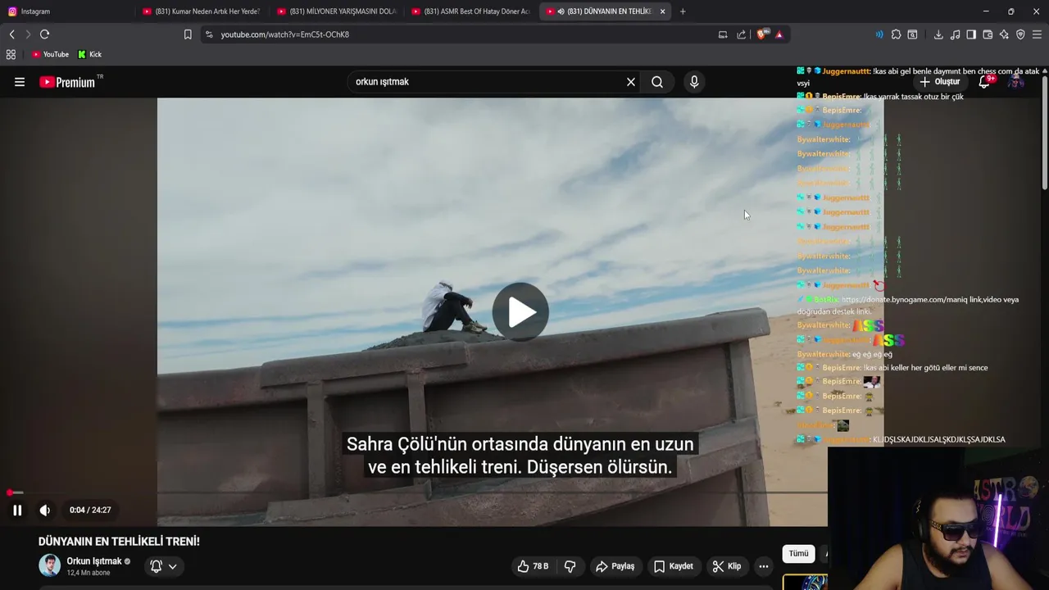Create a clip with Klip button
Viewport: 1049px width, 590px height.
tap(727, 566)
